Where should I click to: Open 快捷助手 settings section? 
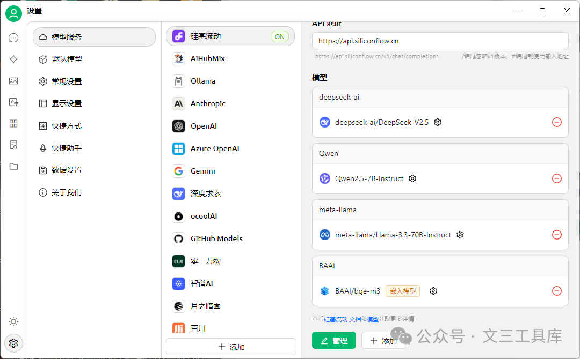tap(95, 148)
